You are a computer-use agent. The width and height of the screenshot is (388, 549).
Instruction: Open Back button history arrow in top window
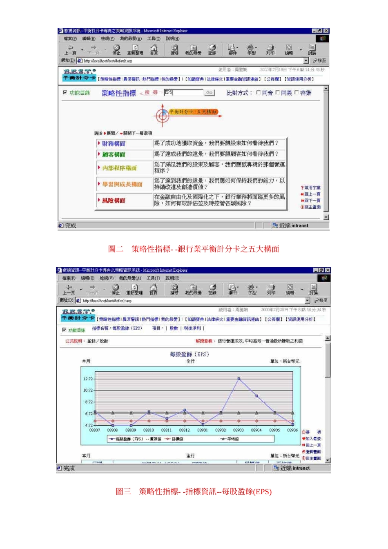click(82, 50)
